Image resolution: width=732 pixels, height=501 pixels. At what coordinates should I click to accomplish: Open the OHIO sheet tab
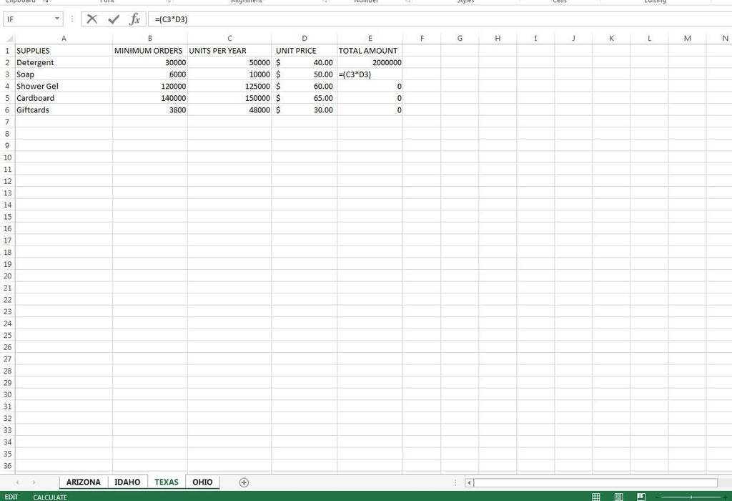click(x=202, y=482)
